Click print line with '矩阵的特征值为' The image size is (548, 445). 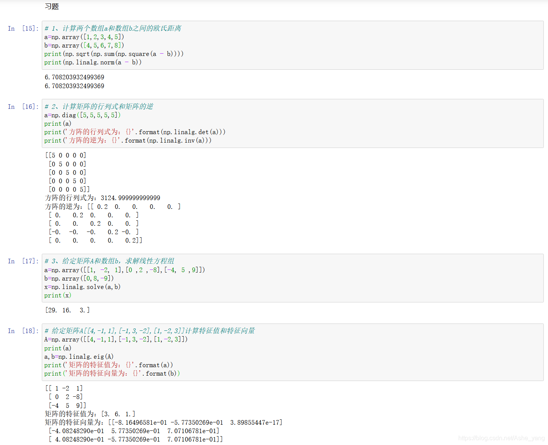tap(109, 365)
